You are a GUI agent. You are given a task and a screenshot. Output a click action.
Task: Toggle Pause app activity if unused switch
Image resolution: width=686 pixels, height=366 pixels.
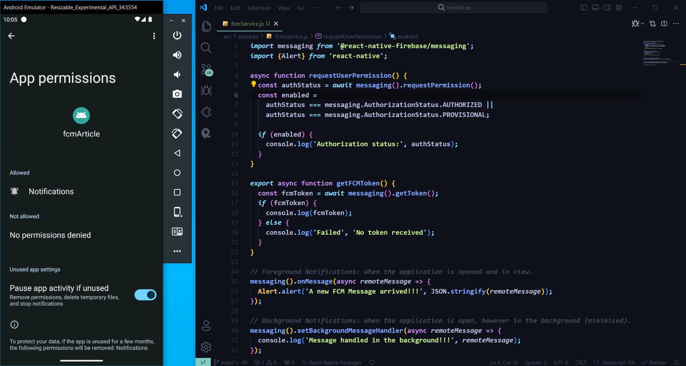[x=145, y=295]
